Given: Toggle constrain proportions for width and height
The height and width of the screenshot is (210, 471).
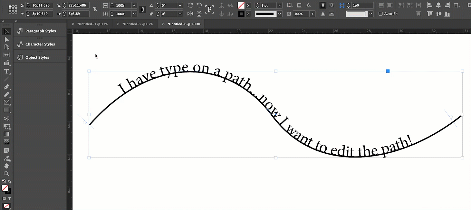Looking at the screenshot, I should (x=95, y=9).
